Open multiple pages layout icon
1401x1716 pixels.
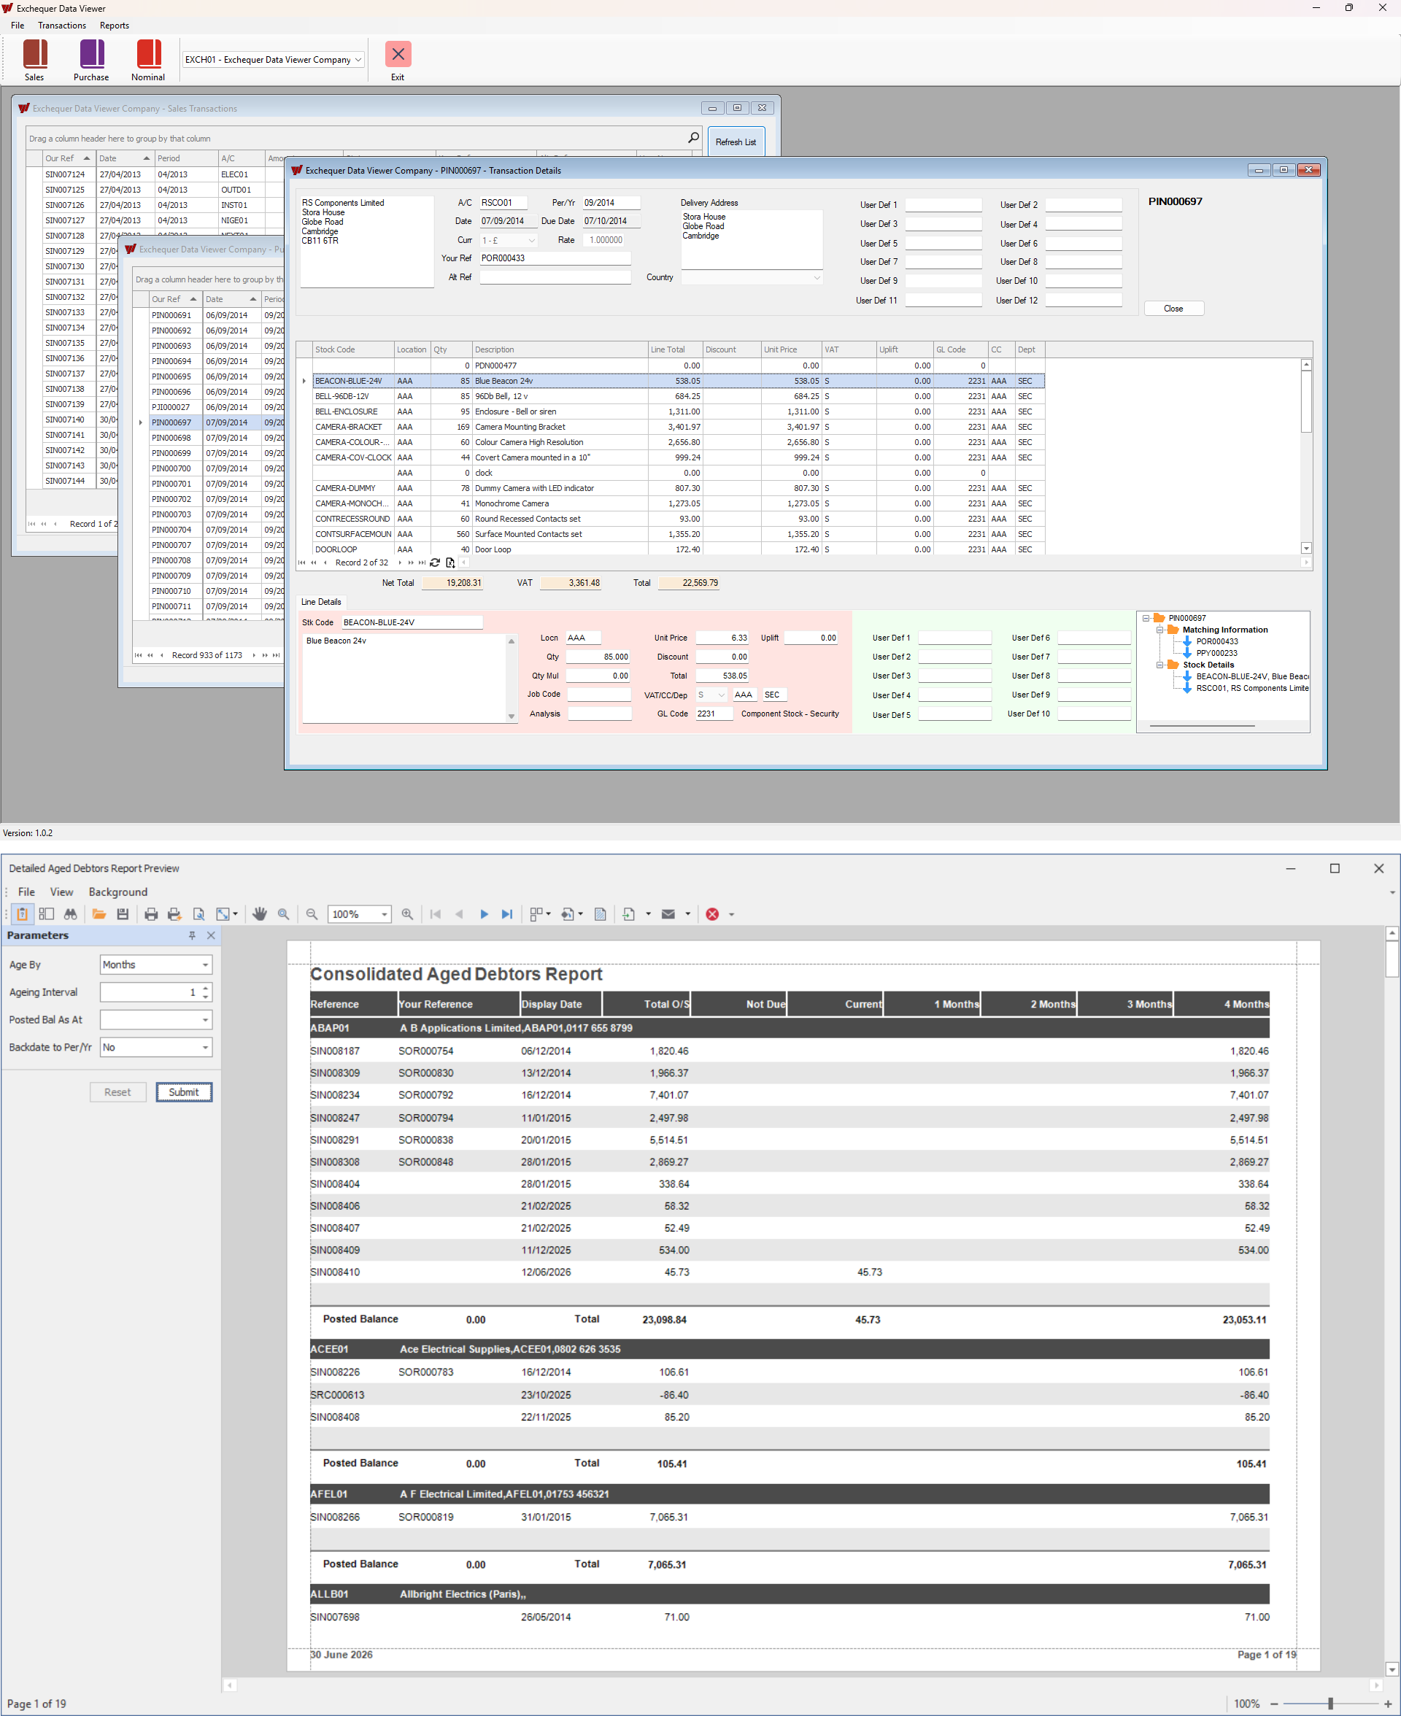tap(536, 914)
